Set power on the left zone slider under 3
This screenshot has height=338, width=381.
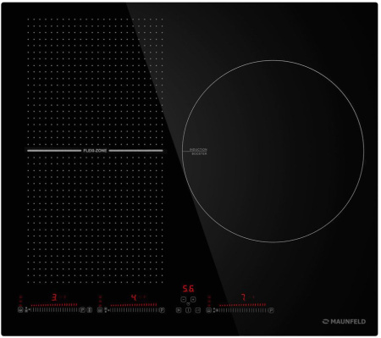[x=53, y=310]
